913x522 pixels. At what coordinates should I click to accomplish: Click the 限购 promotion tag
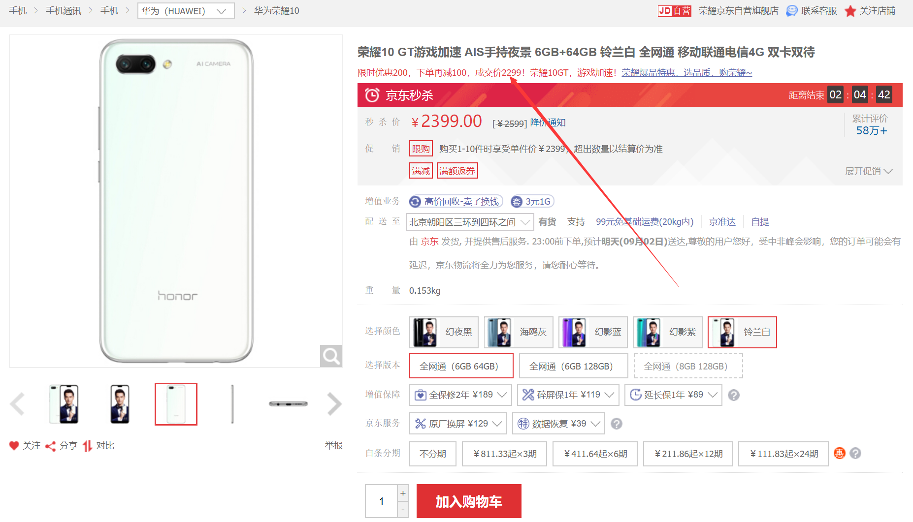pos(421,149)
